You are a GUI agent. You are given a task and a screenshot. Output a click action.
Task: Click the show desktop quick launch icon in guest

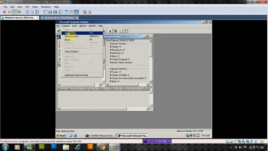click(71, 135)
